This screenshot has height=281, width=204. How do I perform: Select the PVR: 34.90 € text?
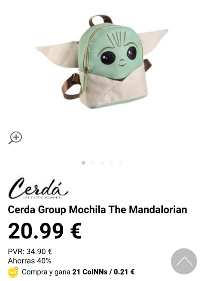point(30,251)
